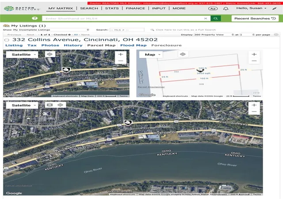
Task: Click the MLS # search field
Action: tap(127, 30)
